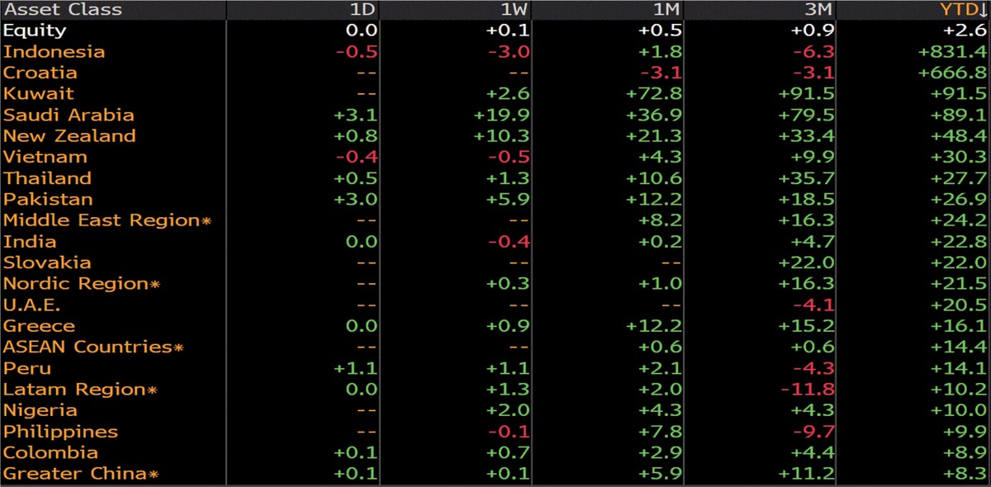Click the 3M column header
Image resolution: width=991 pixels, height=487 pixels.
click(x=819, y=10)
